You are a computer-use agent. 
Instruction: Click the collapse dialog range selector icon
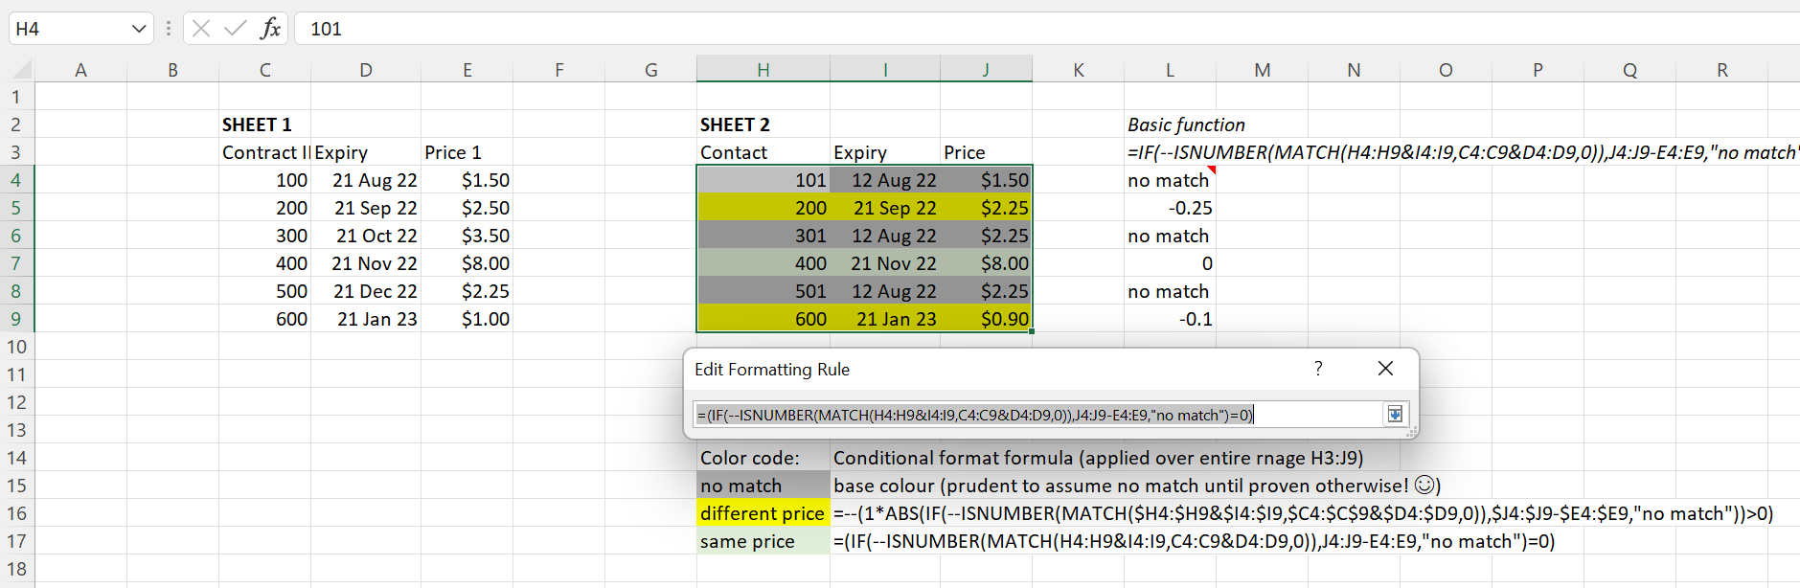coord(1395,415)
